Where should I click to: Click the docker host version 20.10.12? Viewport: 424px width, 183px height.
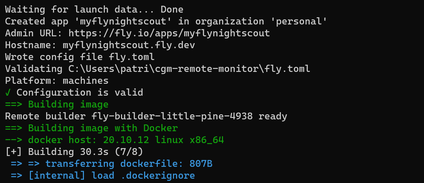pos(126,140)
